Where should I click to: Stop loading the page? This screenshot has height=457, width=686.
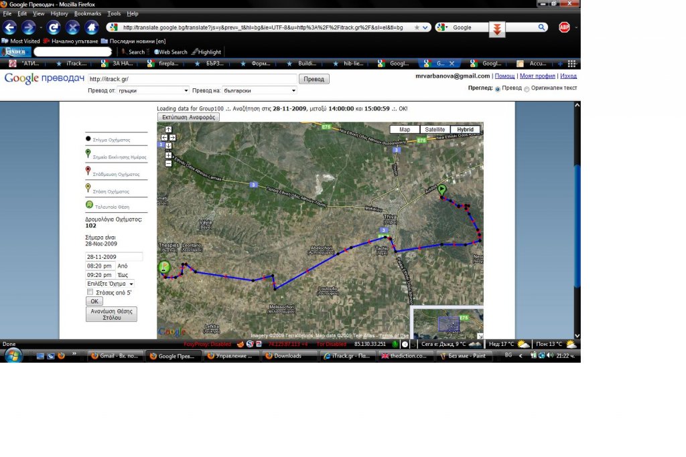tap(72, 27)
